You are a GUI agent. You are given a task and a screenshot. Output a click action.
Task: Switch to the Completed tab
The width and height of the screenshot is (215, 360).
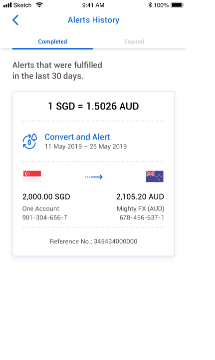point(52,41)
